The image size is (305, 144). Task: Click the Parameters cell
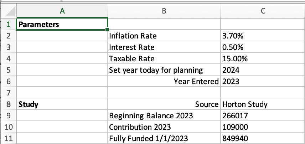point(62,25)
